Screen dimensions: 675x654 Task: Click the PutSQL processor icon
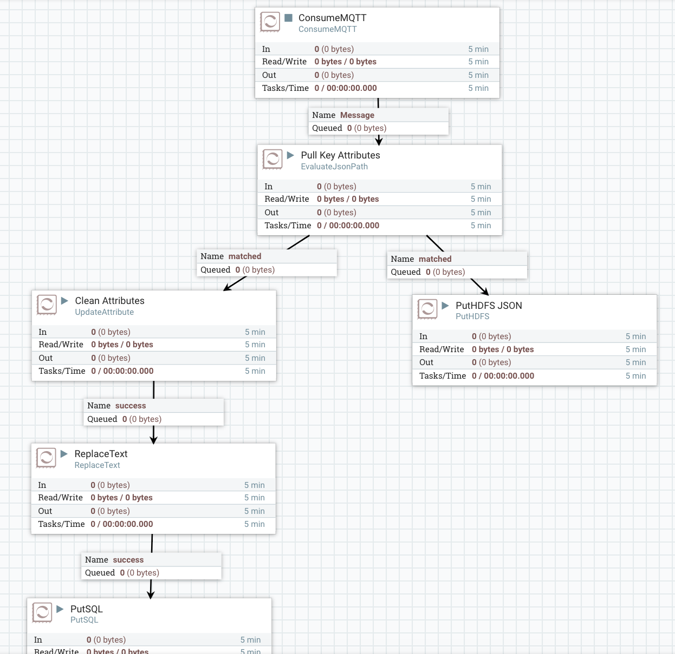click(x=42, y=613)
